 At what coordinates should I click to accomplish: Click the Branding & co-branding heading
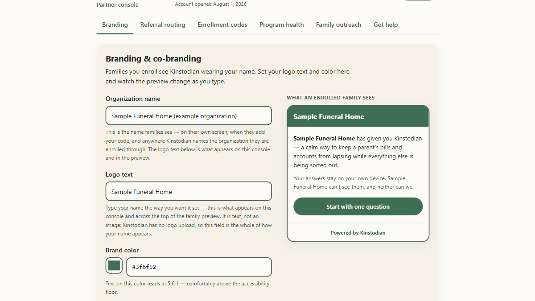pyautogui.click(x=153, y=59)
